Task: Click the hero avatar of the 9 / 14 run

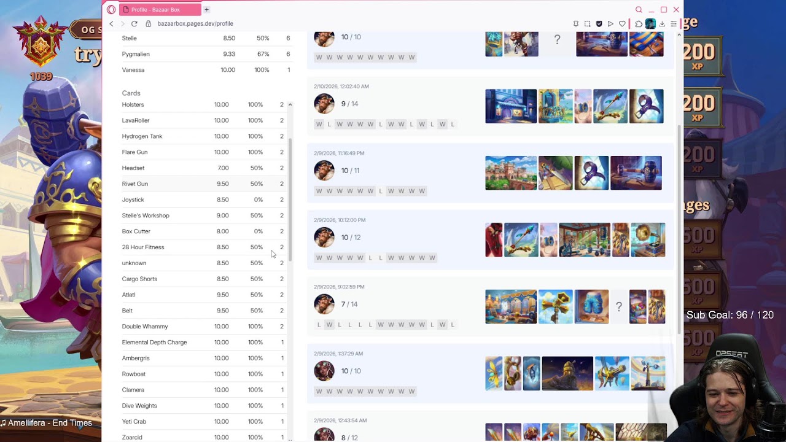Action: point(324,104)
